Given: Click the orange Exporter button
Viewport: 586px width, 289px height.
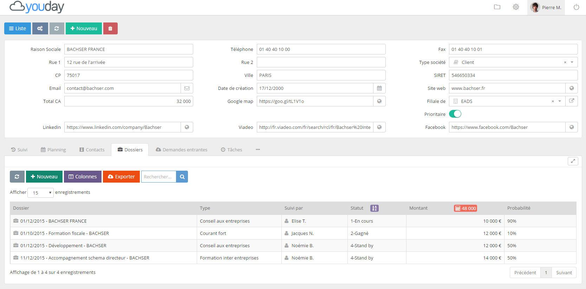Looking at the screenshot, I should (121, 177).
